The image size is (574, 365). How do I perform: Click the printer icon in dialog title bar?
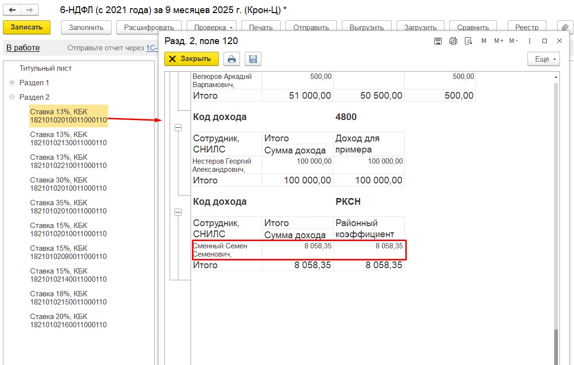pyautogui.click(x=453, y=41)
